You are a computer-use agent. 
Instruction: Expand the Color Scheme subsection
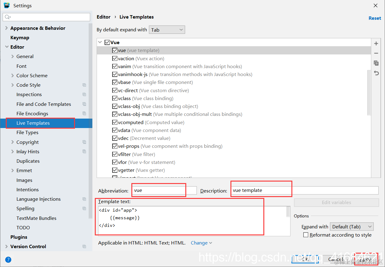12,75
